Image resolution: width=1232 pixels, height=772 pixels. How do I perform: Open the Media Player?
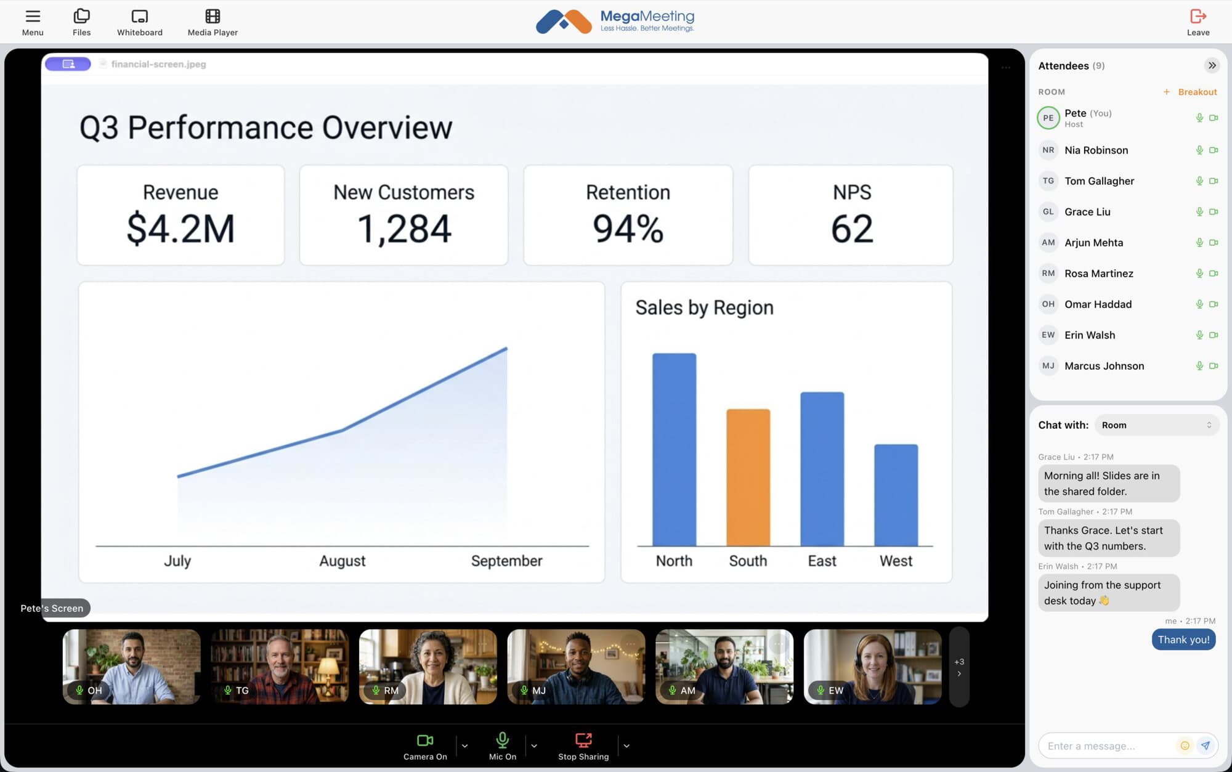point(213,22)
